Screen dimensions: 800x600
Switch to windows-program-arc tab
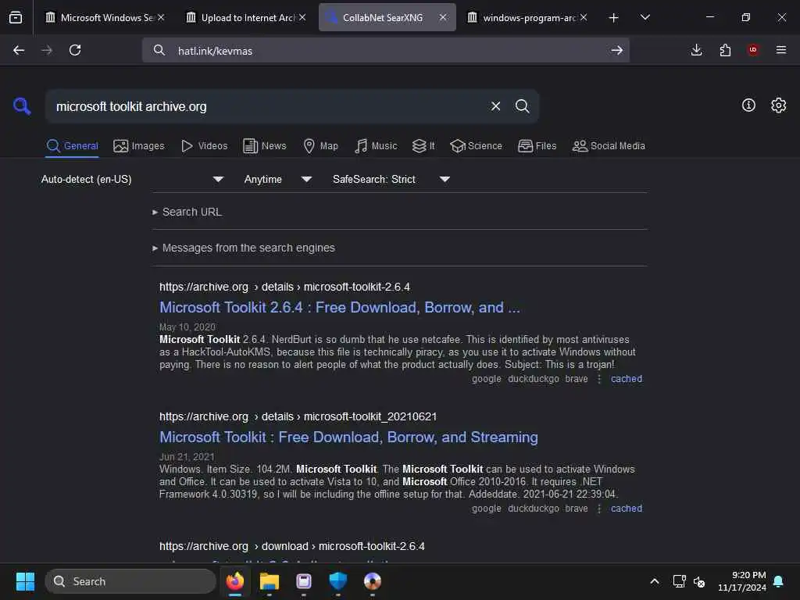[527, 17]
